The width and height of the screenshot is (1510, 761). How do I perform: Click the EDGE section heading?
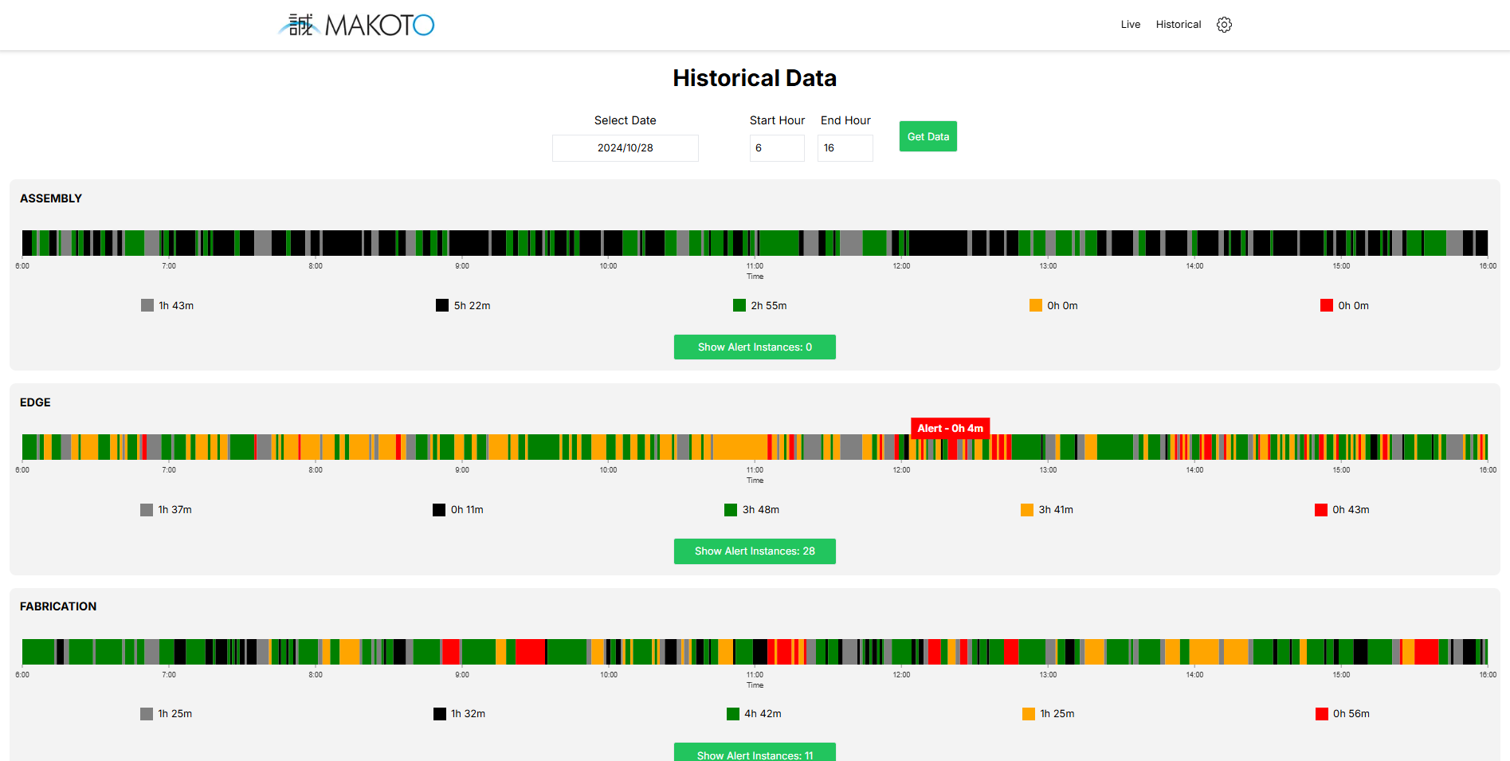tap(35, 402)
